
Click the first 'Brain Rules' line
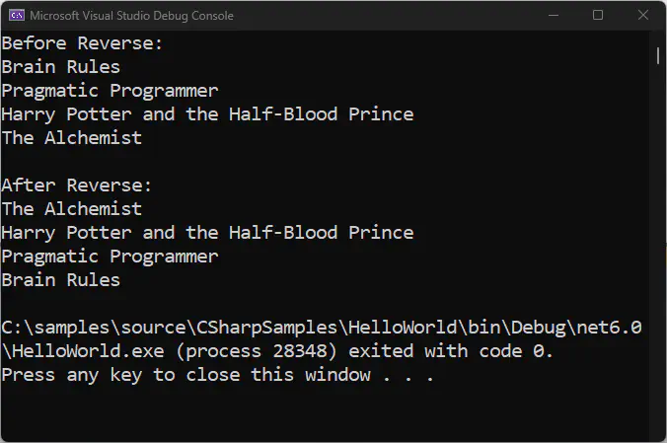[61, 67]
